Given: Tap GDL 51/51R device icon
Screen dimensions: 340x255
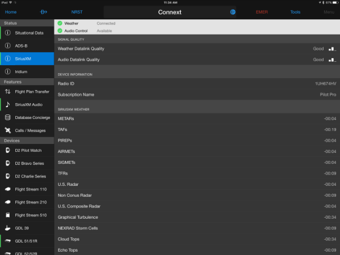Looking at the screenshot, I should (8, 241).
